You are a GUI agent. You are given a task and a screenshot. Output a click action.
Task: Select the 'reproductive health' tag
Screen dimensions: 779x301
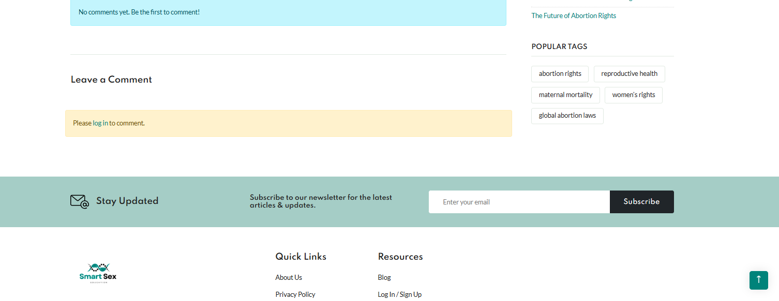[x=629, y=73]
